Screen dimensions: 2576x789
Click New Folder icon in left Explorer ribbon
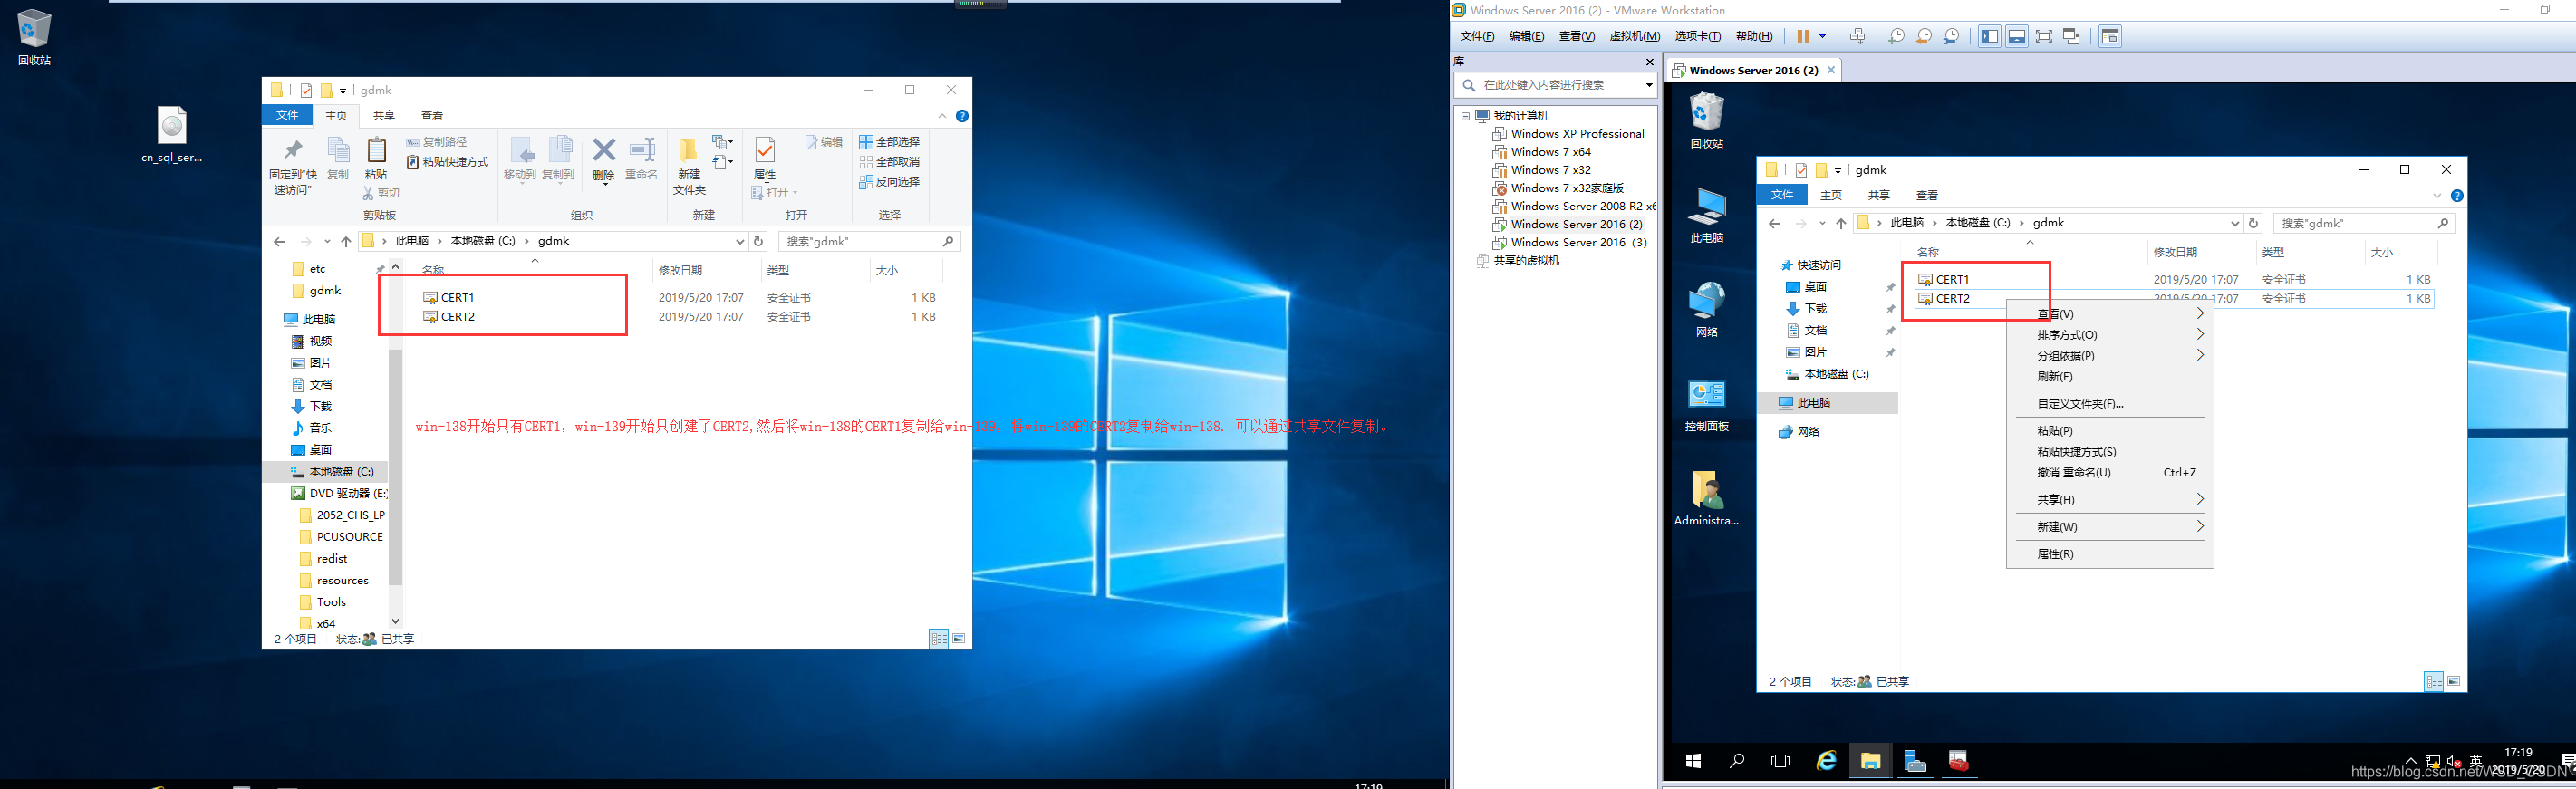[689, 151]
